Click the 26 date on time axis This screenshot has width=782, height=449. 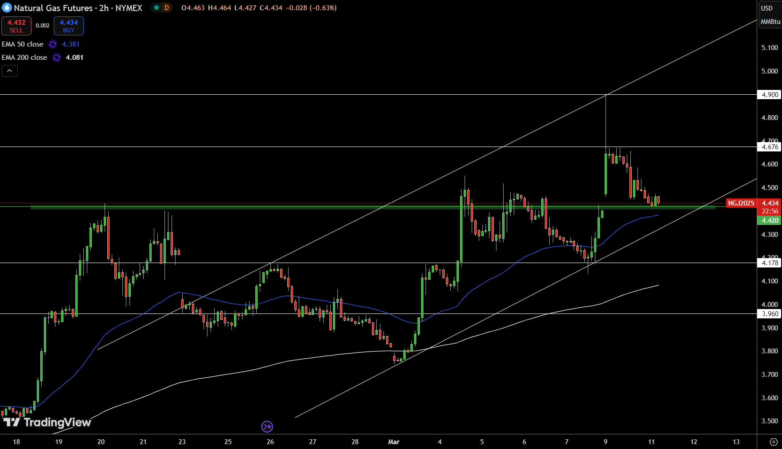click(270, 441)
